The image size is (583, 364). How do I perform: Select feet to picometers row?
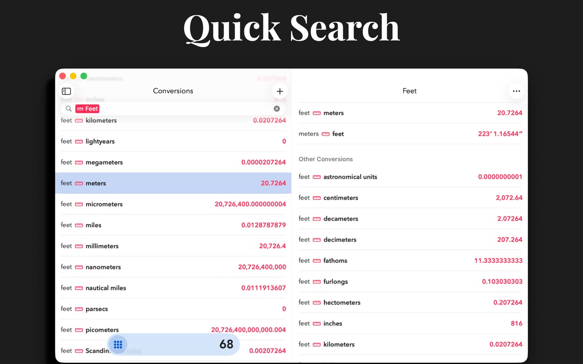(173, 330)
